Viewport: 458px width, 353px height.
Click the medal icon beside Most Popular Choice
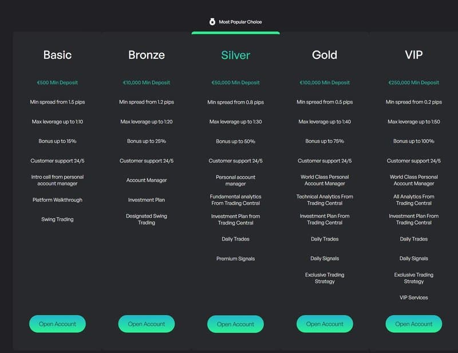click(x=212, y=22)
